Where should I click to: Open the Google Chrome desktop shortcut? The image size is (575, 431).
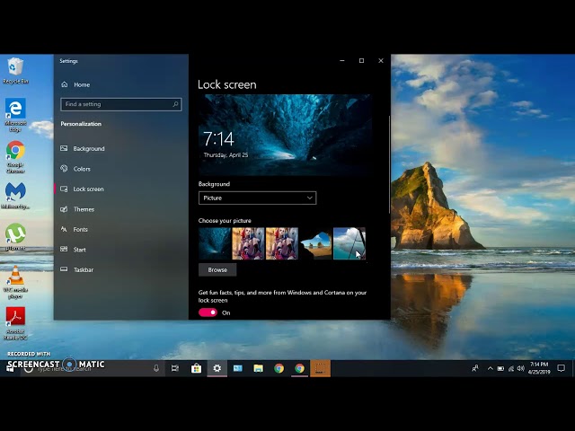[x=15, y=157]
